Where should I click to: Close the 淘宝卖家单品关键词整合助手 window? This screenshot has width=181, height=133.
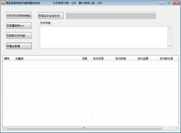176,3
